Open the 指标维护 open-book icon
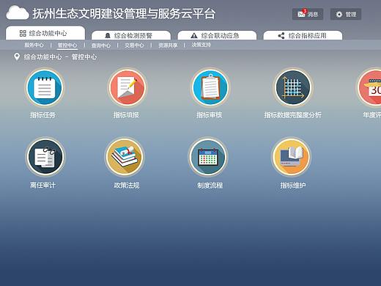This screenshot has width=381, height=286. pyautogui.click(x=292, y=157)
